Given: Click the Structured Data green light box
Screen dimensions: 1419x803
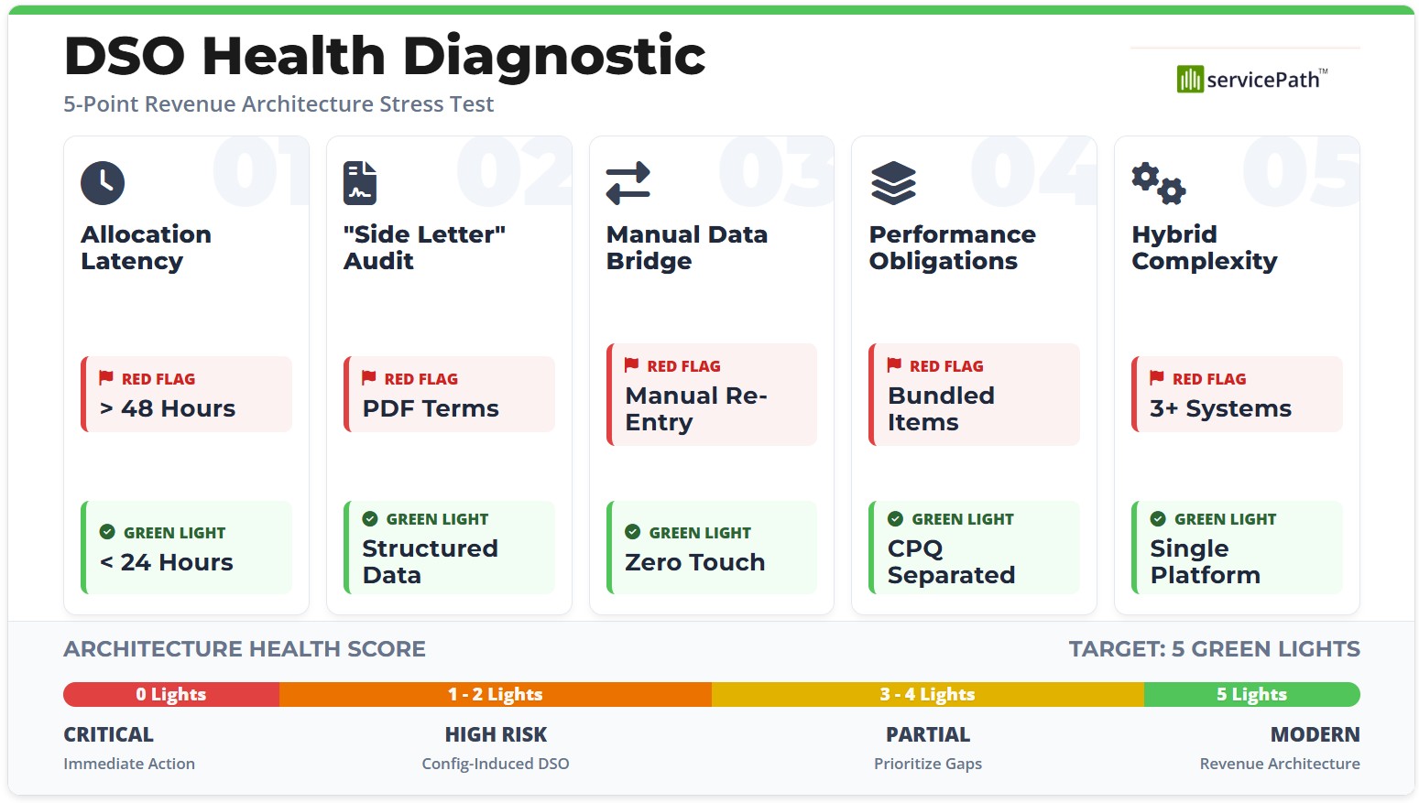Looking at the screenshot, I should 450,548.
